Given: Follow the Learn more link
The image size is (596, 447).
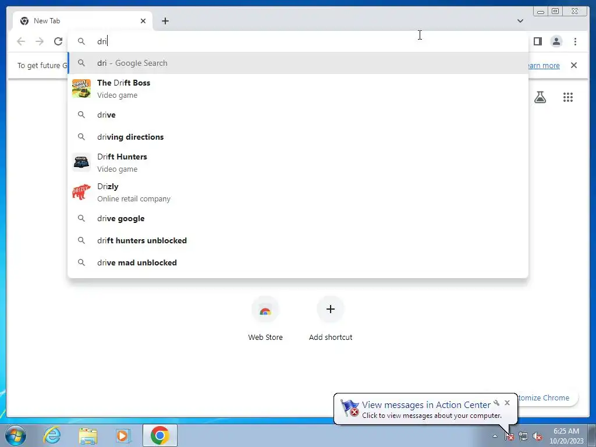Looking at the screenshot, I should (x=544, y=65).
